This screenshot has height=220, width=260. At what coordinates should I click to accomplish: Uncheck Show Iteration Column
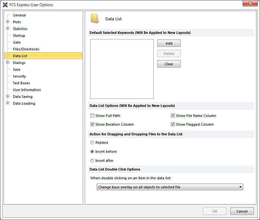(x=92, y=124)
